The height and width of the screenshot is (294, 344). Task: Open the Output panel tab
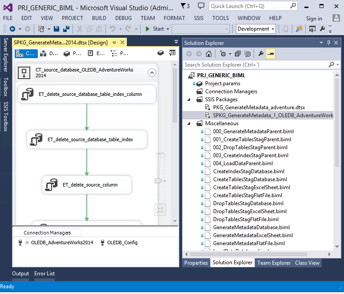pyautogui.click(x=20, y=274)
